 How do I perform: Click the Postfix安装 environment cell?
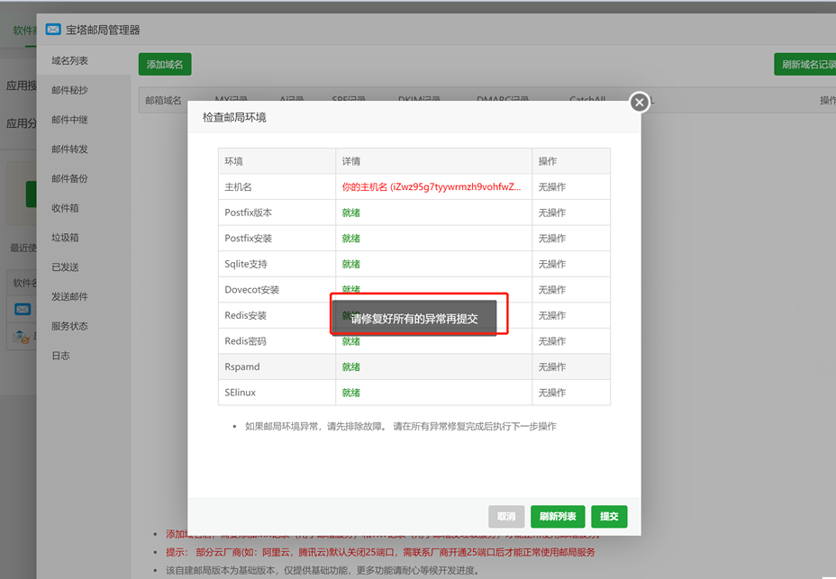(x=277, y=239)
